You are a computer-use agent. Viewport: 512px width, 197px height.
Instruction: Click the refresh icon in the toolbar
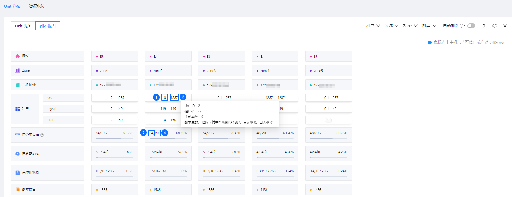[x=494, y=26]
